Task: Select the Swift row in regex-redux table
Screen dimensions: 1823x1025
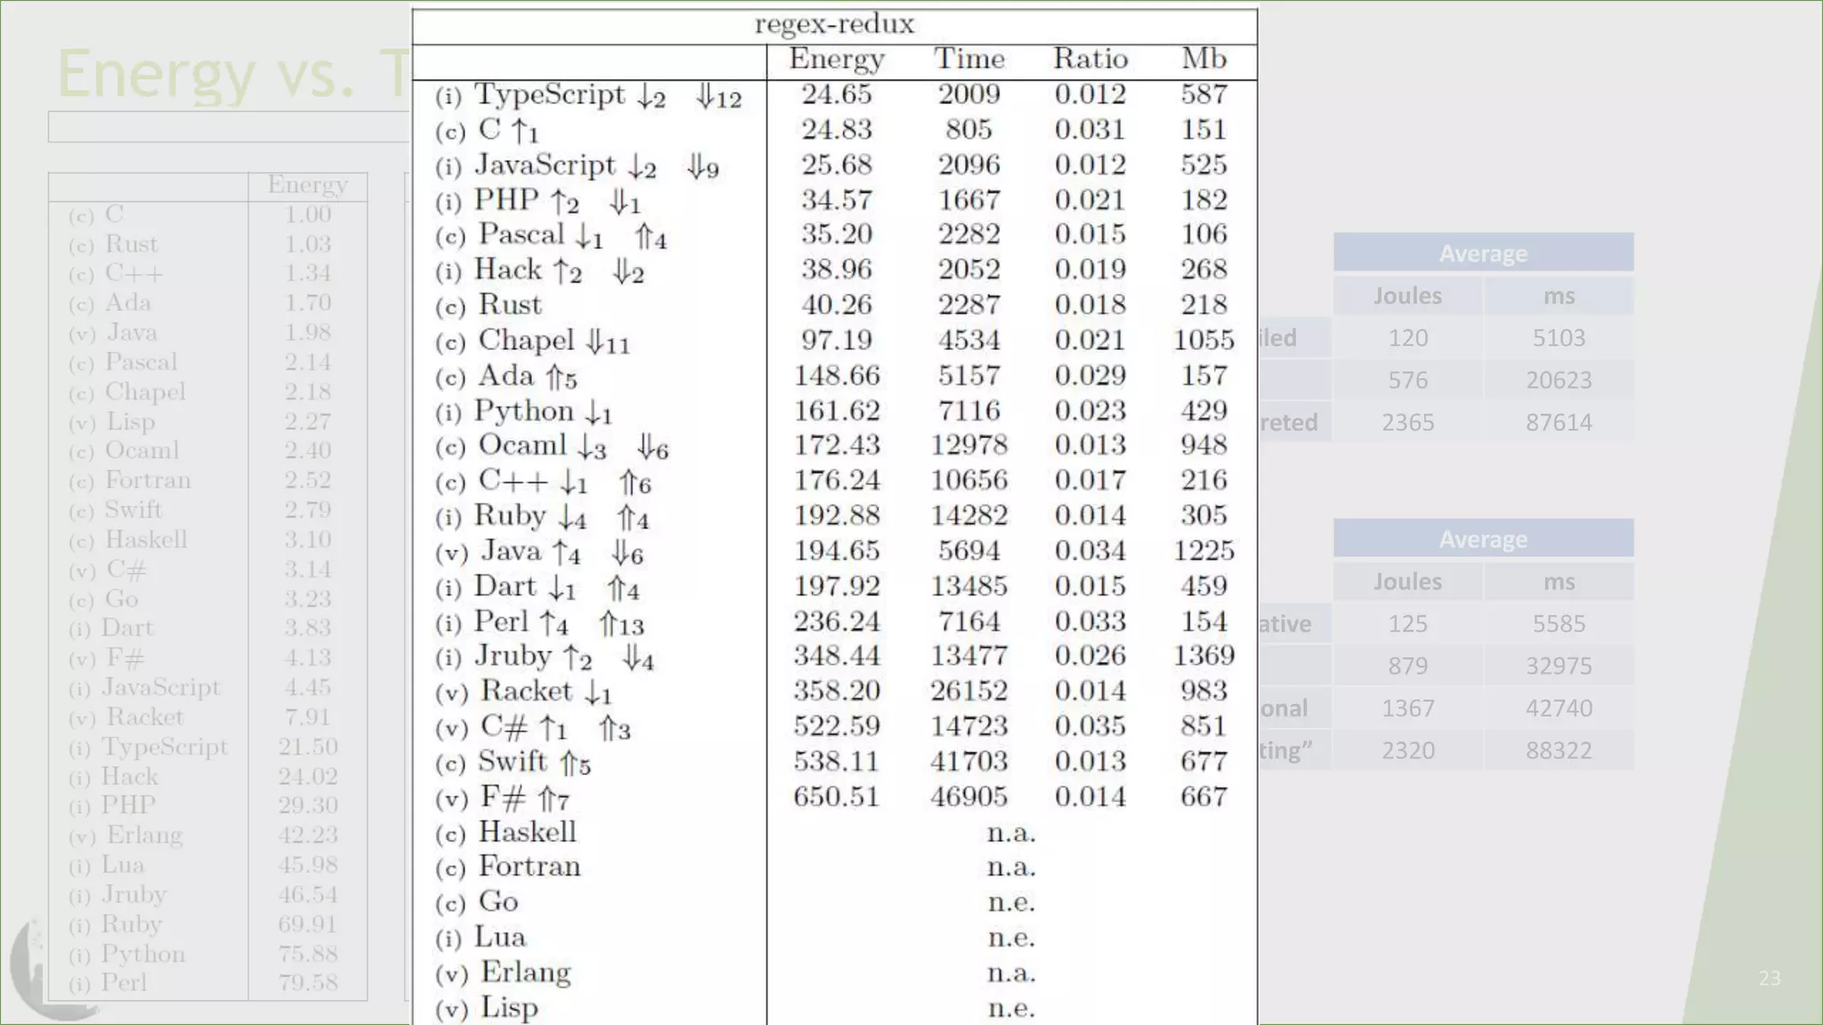Action: coord(834,763)
